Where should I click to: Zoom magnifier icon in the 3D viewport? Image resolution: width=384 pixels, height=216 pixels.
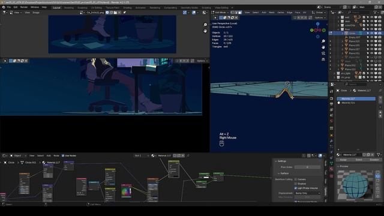click(x=323, y=41)
